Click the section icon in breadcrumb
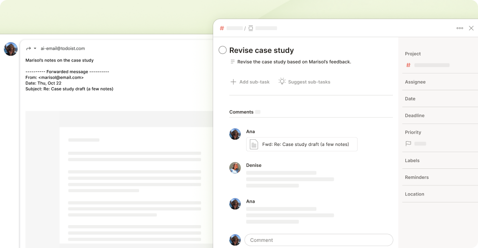 [x=250, y=28]
